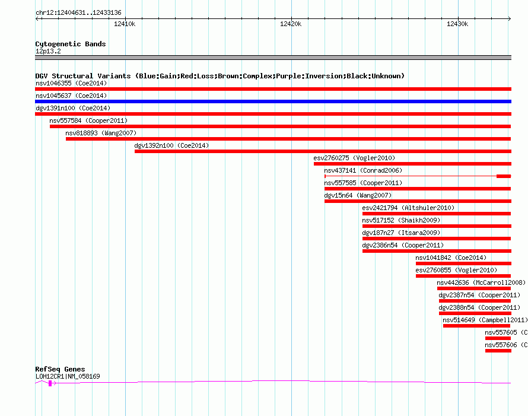Click the red bar under nsv514649 label

(x=477, y=326)
